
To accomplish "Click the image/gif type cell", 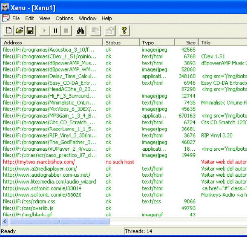I will click(x=152, y=215).
